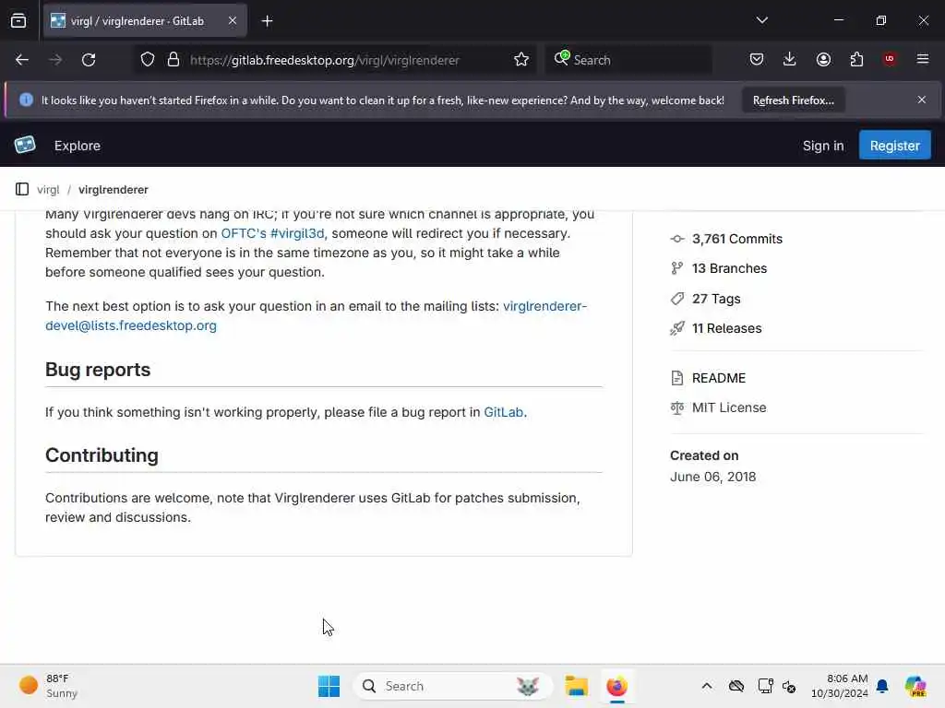Click the 'Contributing' heading
Viewport: 945px width, 708px height.
point(102,455)
